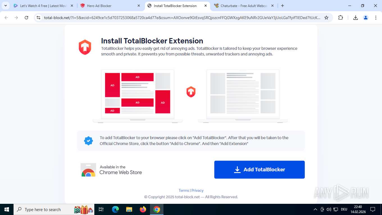This screenshot has height=215, width=382.
Task: Click the Add TotalBlocker button
Action: click(x=259, y=170)
